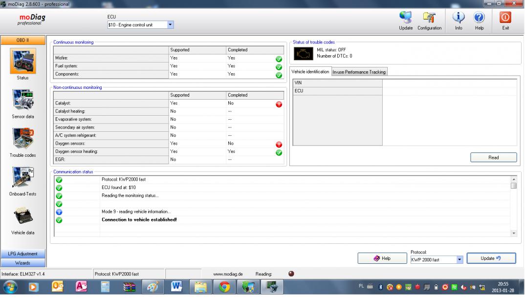Viewport: 525px width, 299px height.
Task: Open the ECU selection dropdown
Action: click(170, 25)
